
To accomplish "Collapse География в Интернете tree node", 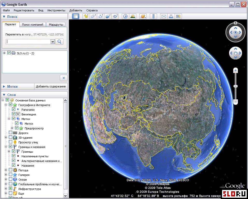I will 6,105.
